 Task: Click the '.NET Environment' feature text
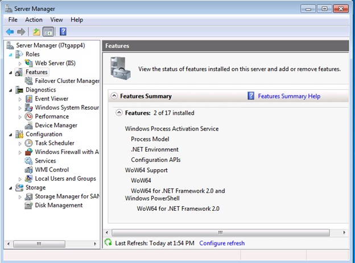(155, 149)
